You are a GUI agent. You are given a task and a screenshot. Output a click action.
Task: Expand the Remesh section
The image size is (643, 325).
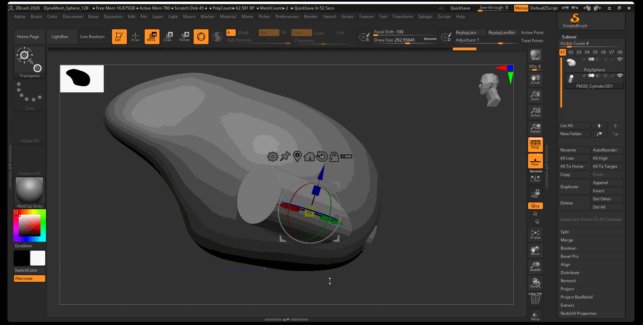pos(568,281)
